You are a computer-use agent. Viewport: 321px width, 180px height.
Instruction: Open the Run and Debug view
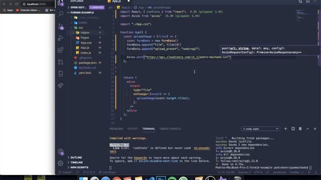click(x=61, y=38)
